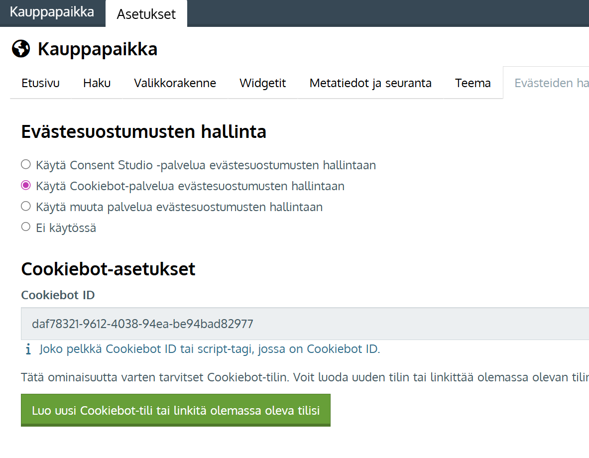The image size is (589, 458).
Task: Open the top Asetukset tab
Action: pyautogui.click(x=146, y=14)
